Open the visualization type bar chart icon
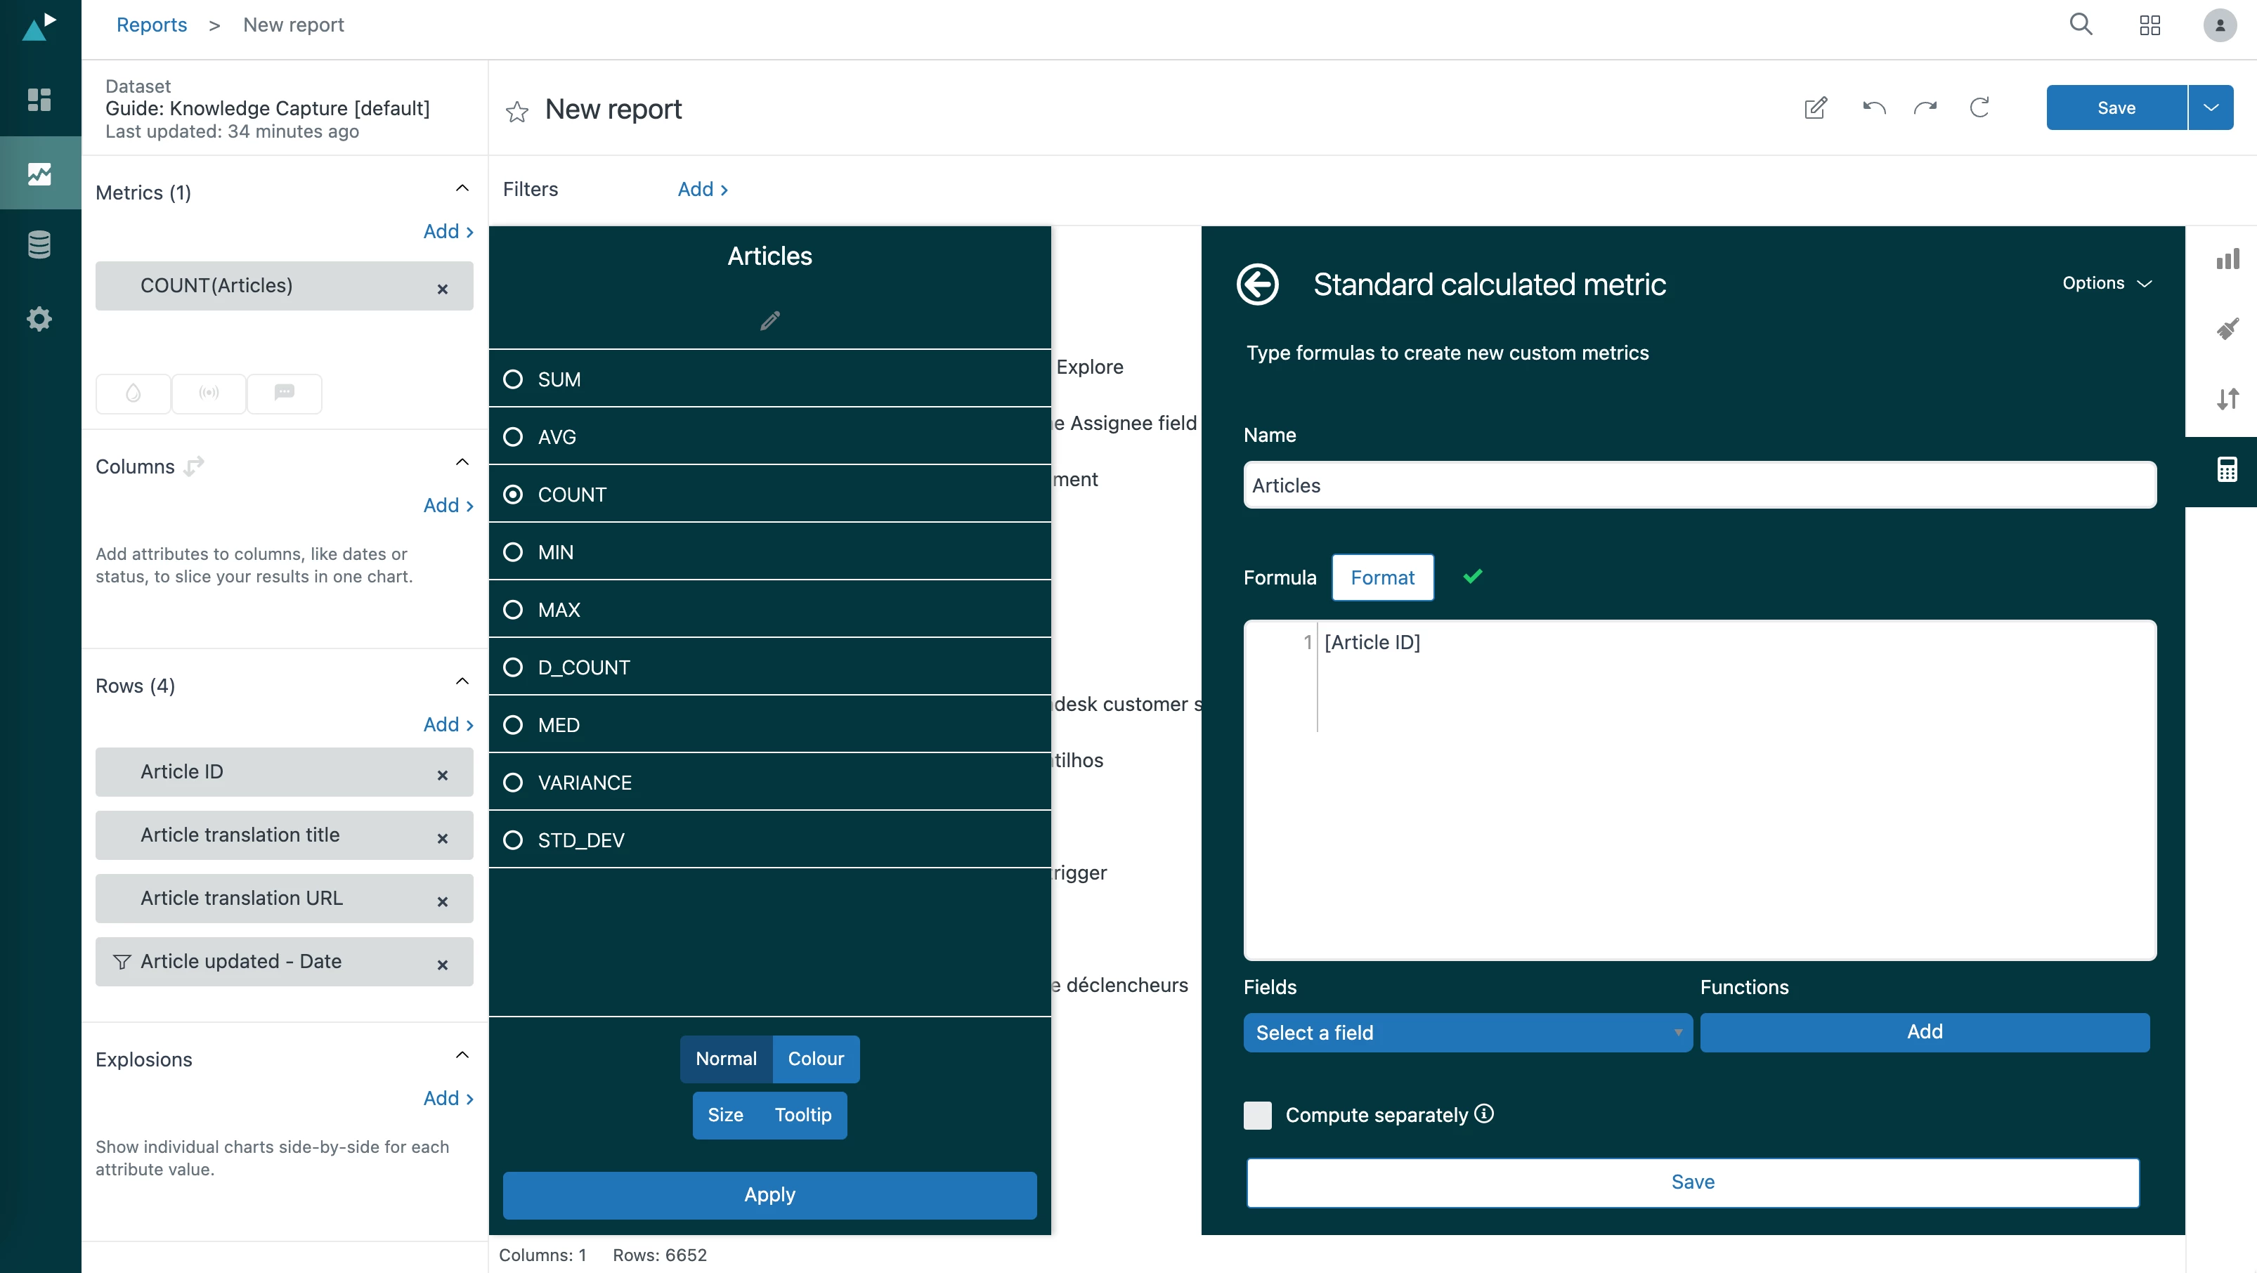 (2226, 259)
